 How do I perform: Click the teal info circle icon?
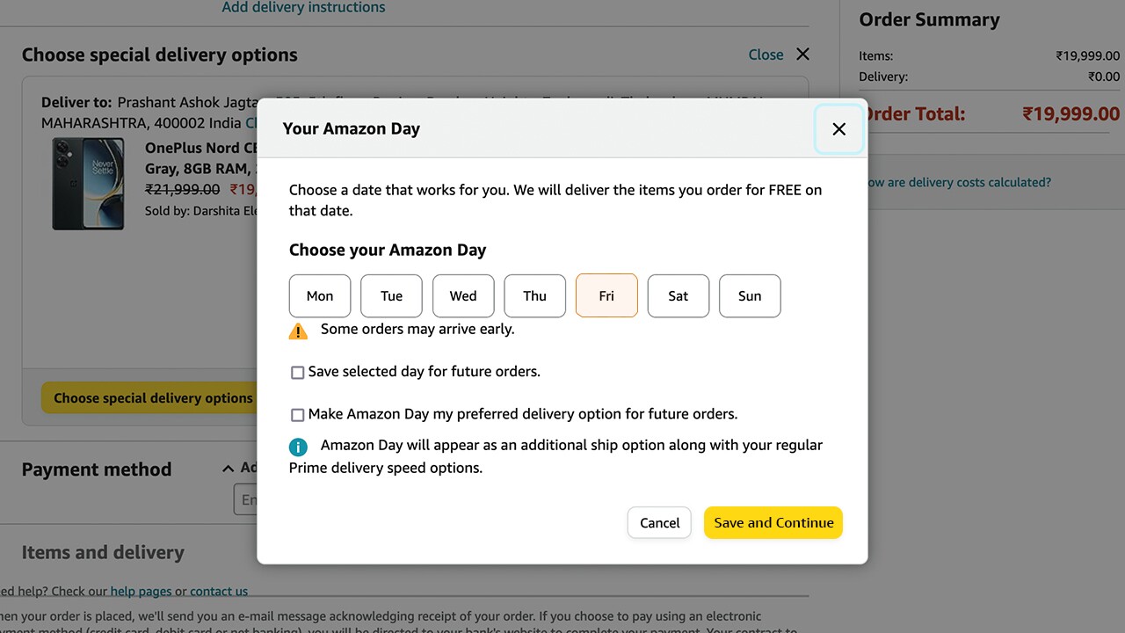click(x=299, y=447)
